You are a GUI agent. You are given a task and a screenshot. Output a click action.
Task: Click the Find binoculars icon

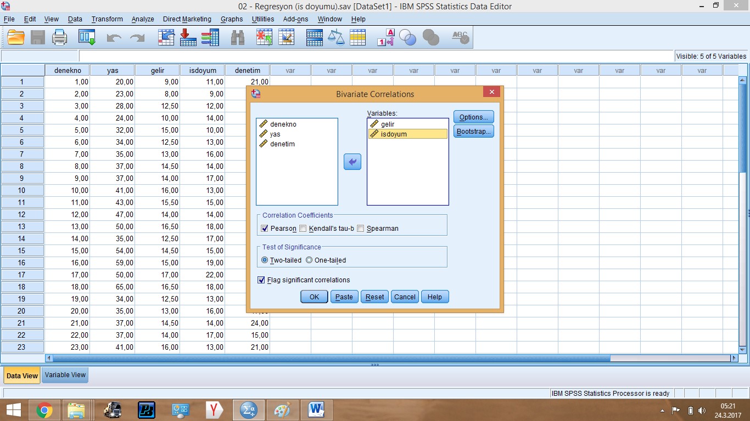(238, 37)
